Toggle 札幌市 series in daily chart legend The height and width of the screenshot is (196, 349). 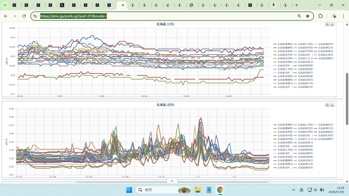(324, 55)
